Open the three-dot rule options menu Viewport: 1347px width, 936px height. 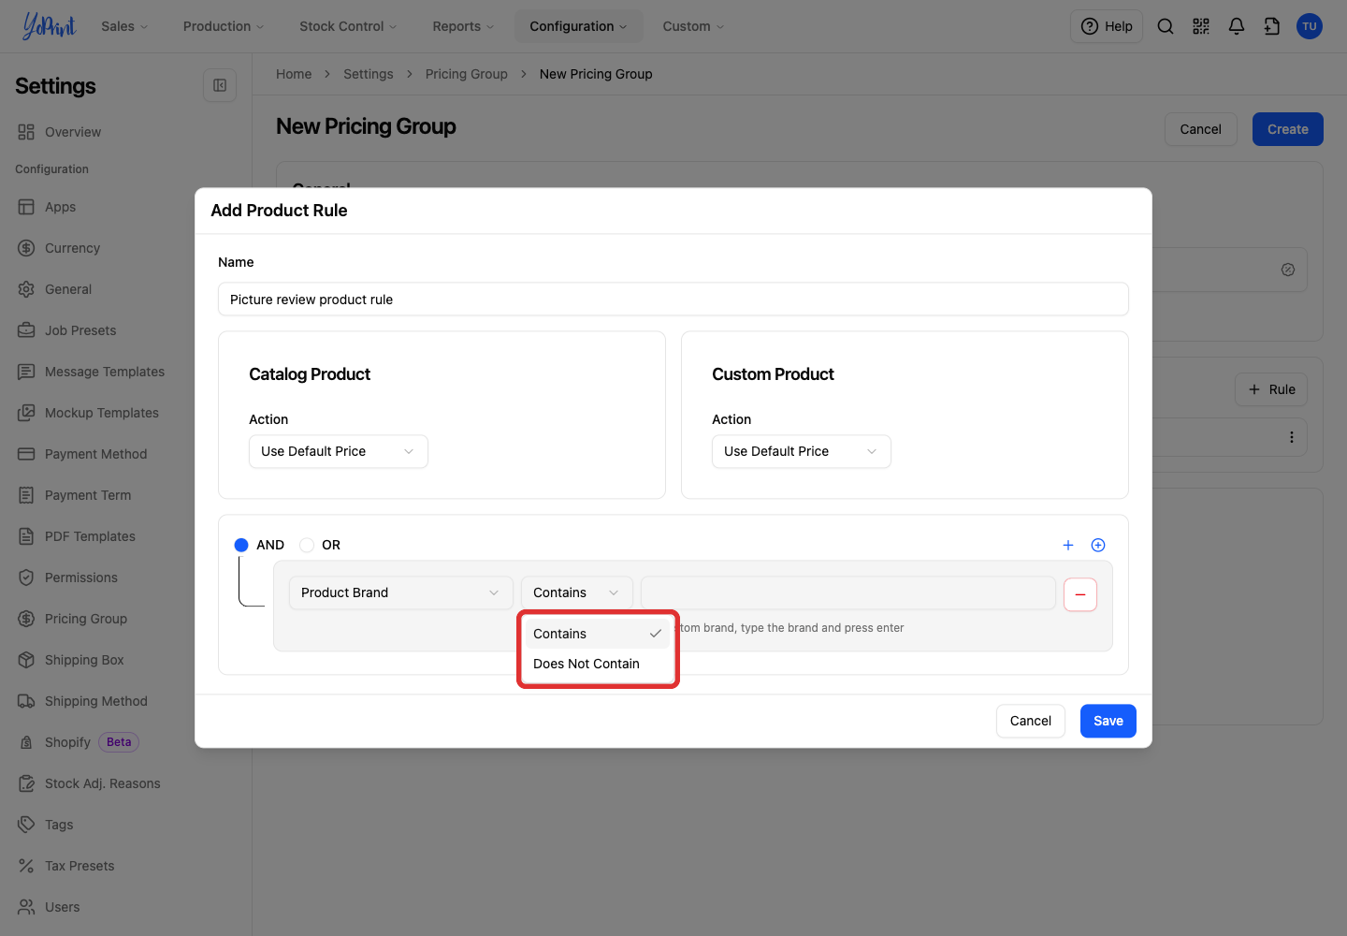pos(1292,437)
